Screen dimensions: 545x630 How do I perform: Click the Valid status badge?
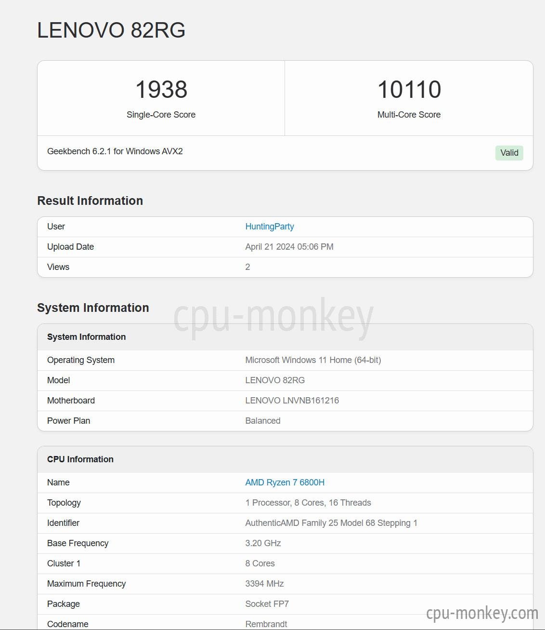509,153
